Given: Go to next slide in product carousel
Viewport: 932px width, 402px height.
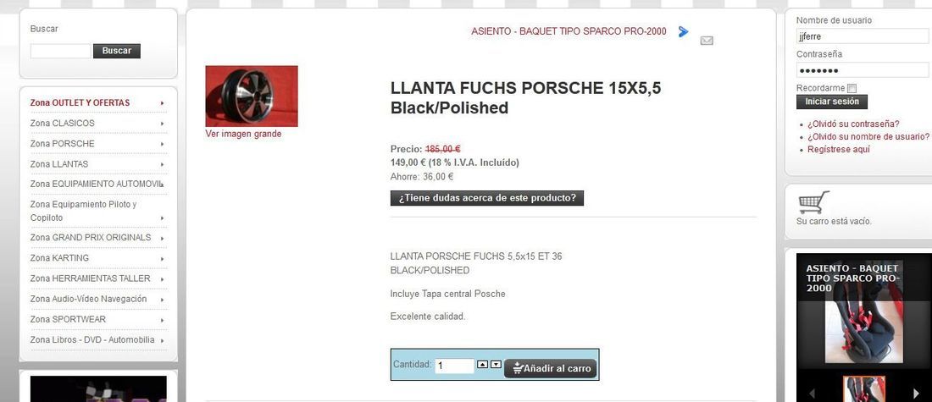Looking at the screenshot, I should tap(916, 393).
